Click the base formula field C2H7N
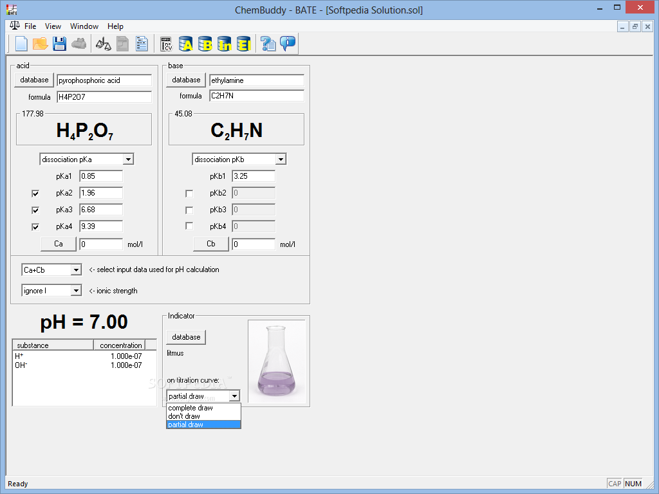The height and width of the screenshot is (494, 659). (x=256, y=96)
